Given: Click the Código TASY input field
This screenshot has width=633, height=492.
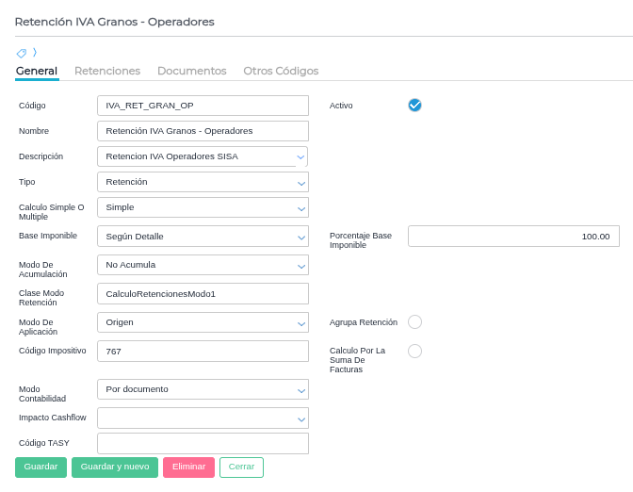Looking at the screenshot, I should pyautogui.click(x=203, y=443).
